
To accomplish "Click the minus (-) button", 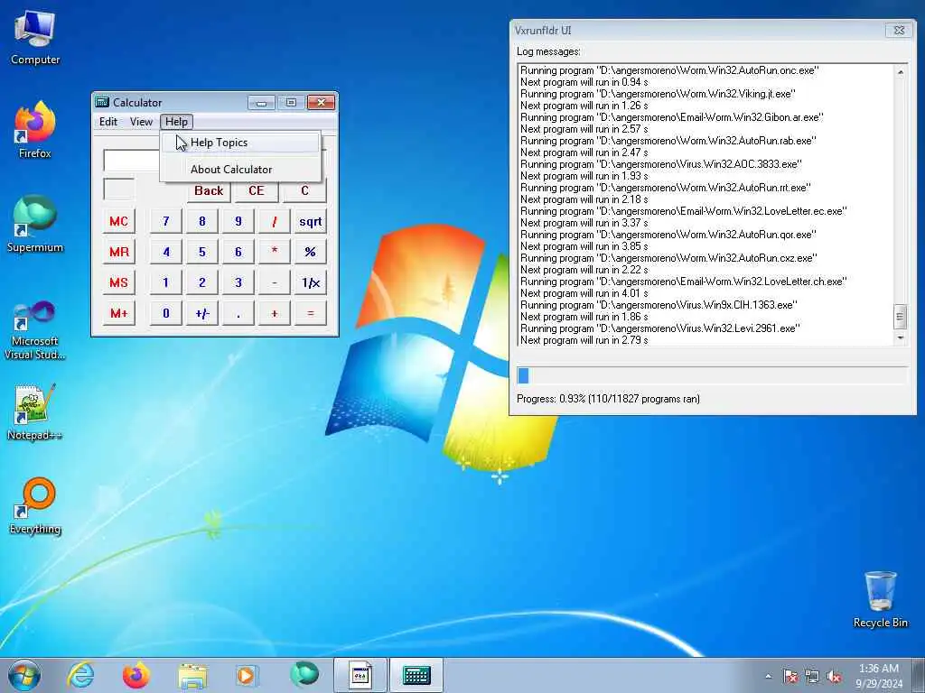I will [275, 282].
